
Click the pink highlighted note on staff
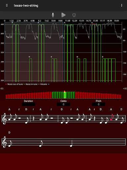112,117
